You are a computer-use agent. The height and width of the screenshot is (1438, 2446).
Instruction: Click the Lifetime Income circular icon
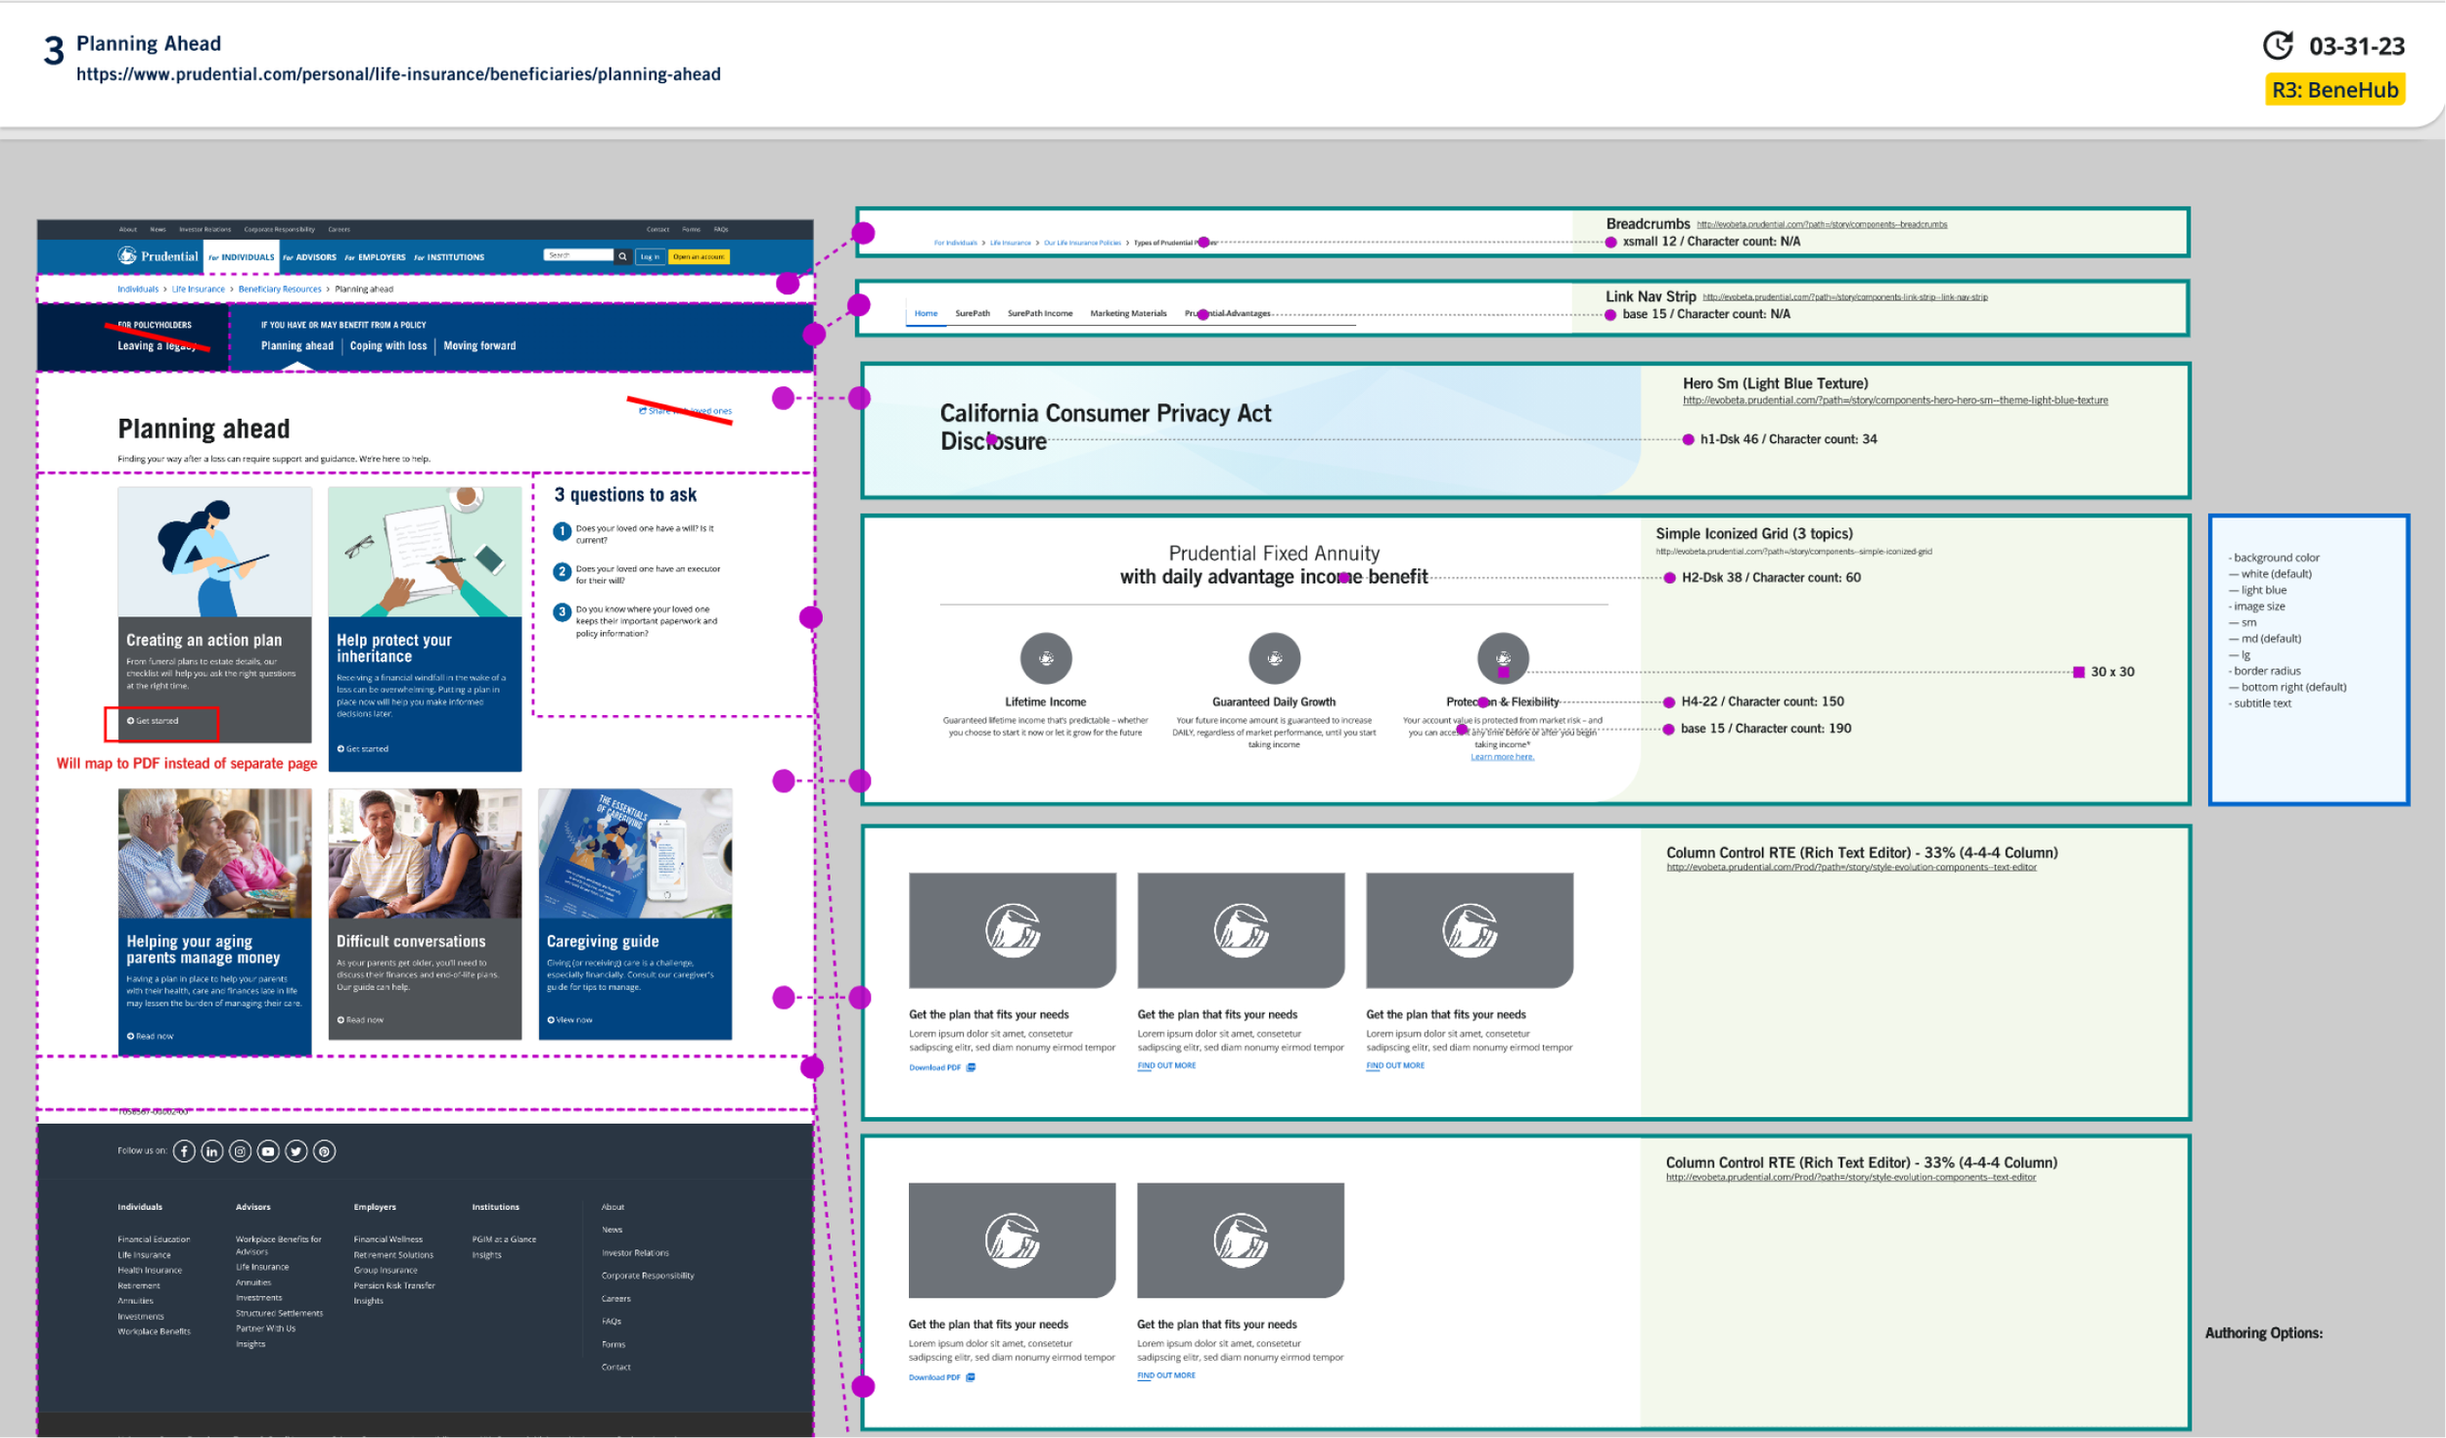pyautogui.click(x=1046, y=658)
